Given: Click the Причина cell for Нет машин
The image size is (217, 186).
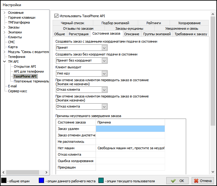Looking at the screenshot, I should [x=130, y=148].
